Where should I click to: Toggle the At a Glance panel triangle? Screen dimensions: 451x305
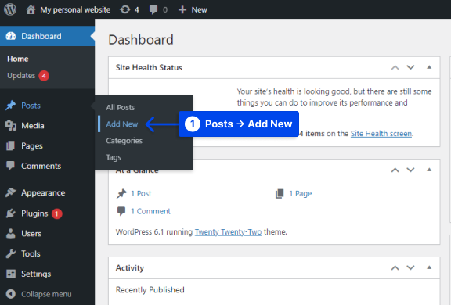click(x=429, y=170)
